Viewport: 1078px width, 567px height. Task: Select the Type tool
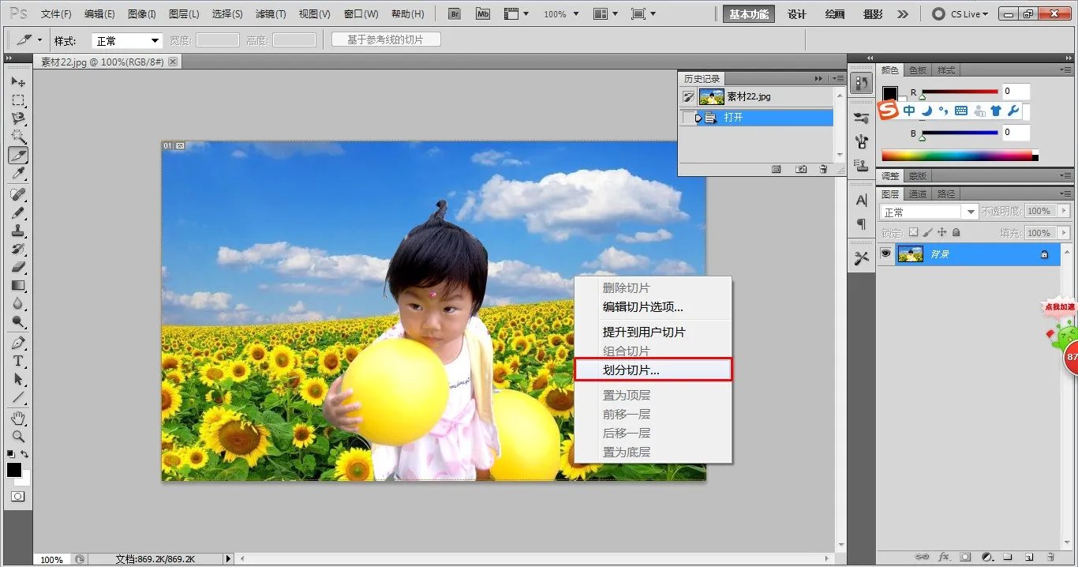(18, 361)
